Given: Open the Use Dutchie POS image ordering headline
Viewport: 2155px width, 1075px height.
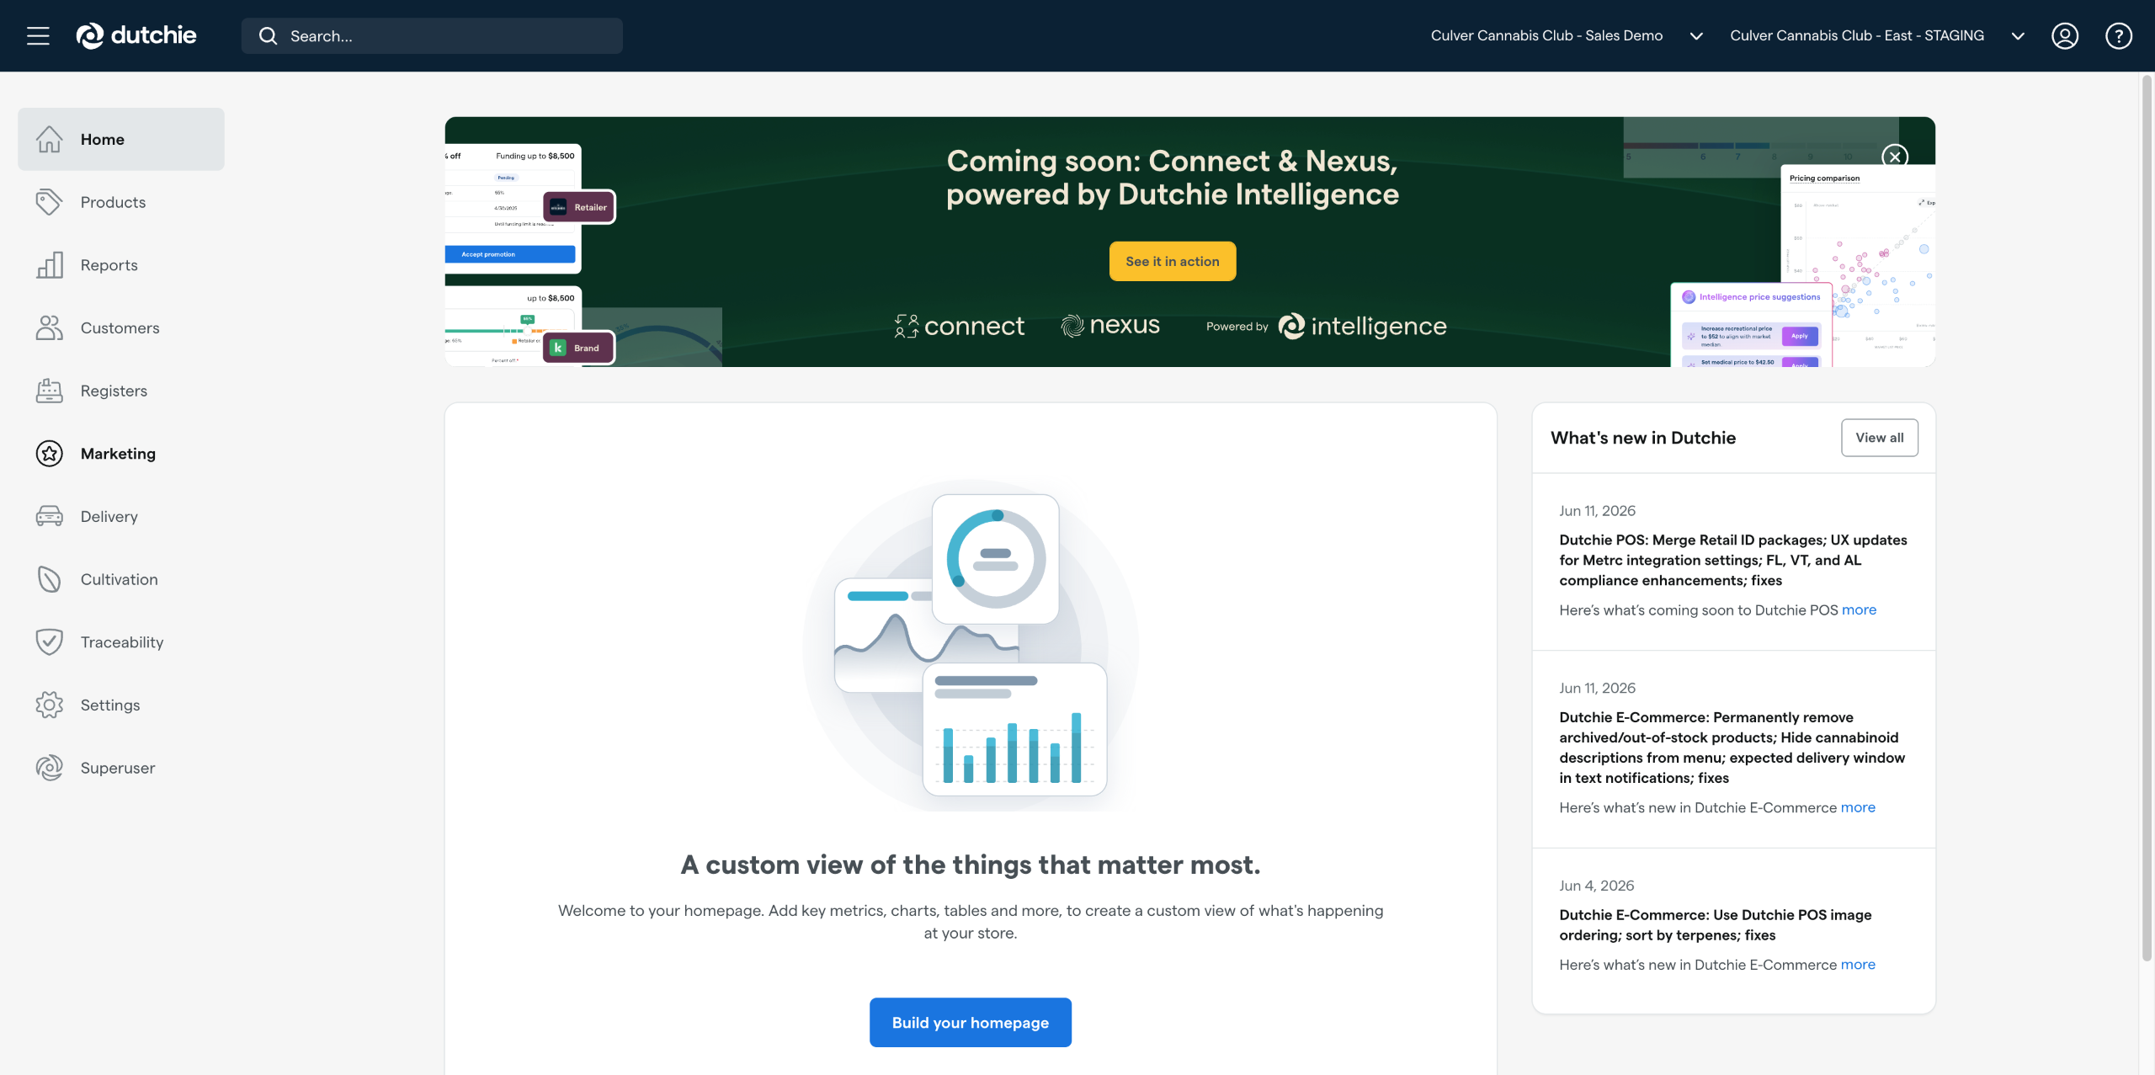Looking at the screenshot, I should point(1716,925).
